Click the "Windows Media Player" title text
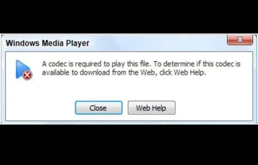The width and height of the screenshot is (258, 165). tap(48, 43)
